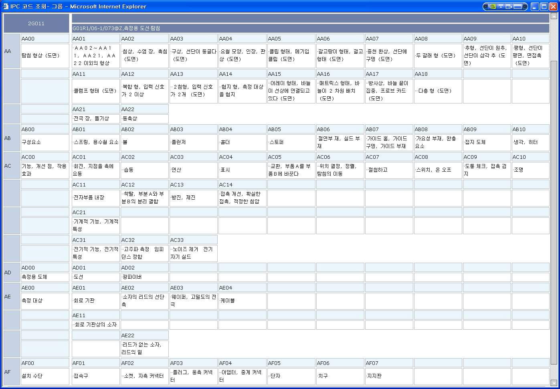Click the '냉각, 히터' cell

530,142
